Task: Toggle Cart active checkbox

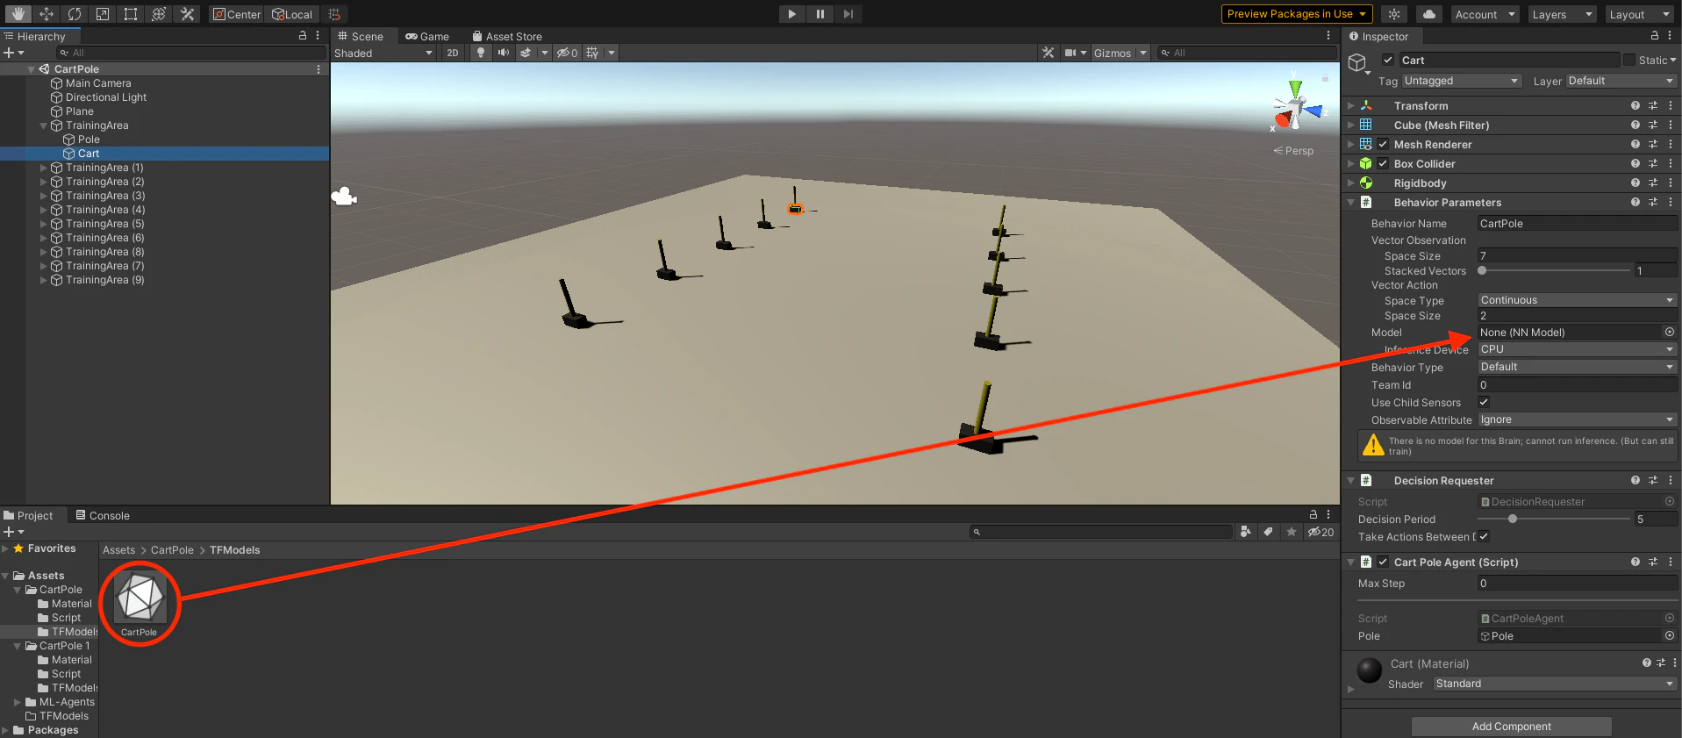Action: 1388,60
